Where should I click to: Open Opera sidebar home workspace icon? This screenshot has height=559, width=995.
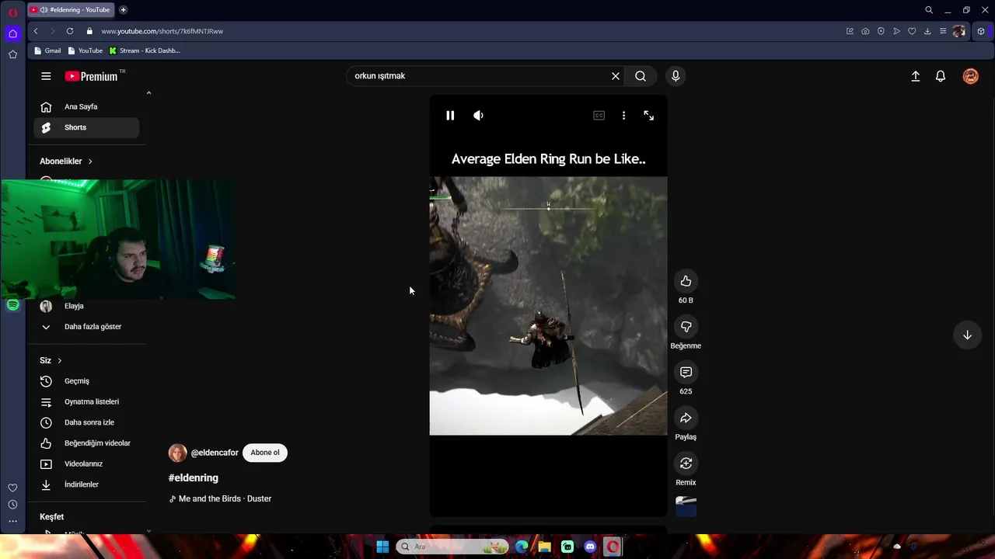click(x=12, y=33)
